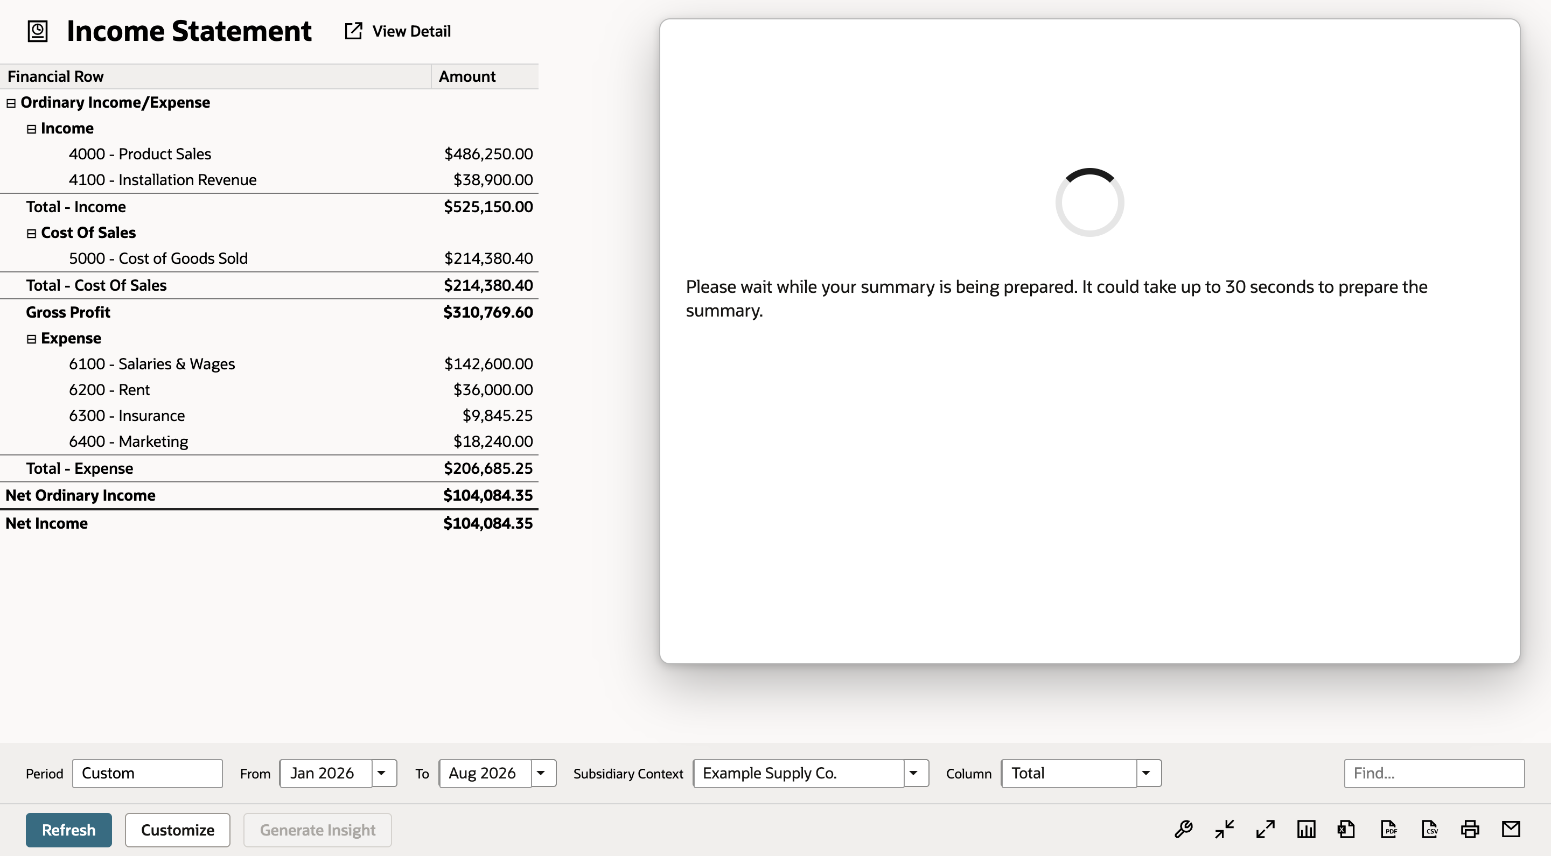Collapse the Ordinary Income/Expense section
The height and width of the screenshot is (856, 1551).
tap(11, 103)
